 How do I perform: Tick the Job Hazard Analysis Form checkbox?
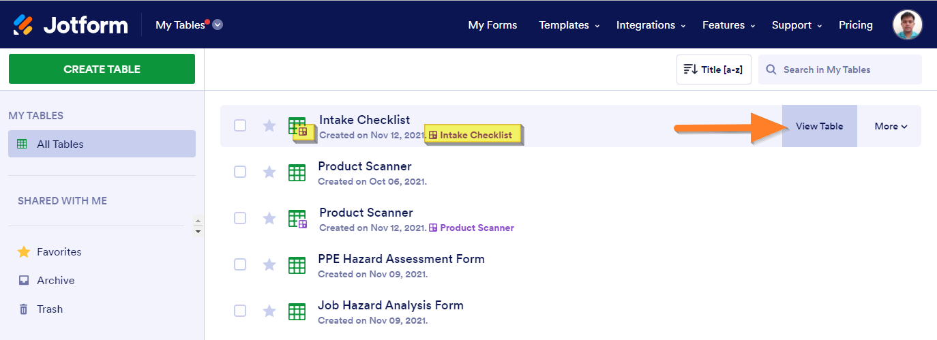[x=240, y=311]
